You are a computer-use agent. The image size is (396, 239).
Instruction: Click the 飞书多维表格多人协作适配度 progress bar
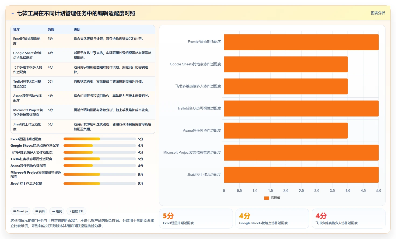click(x=100, y=152)
